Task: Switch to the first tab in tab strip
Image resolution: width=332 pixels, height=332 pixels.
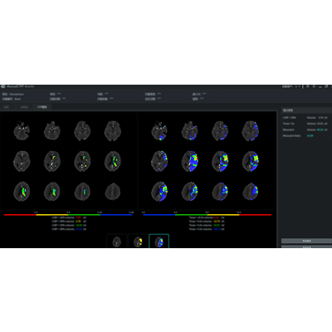Action: click(x=6, y=107)
